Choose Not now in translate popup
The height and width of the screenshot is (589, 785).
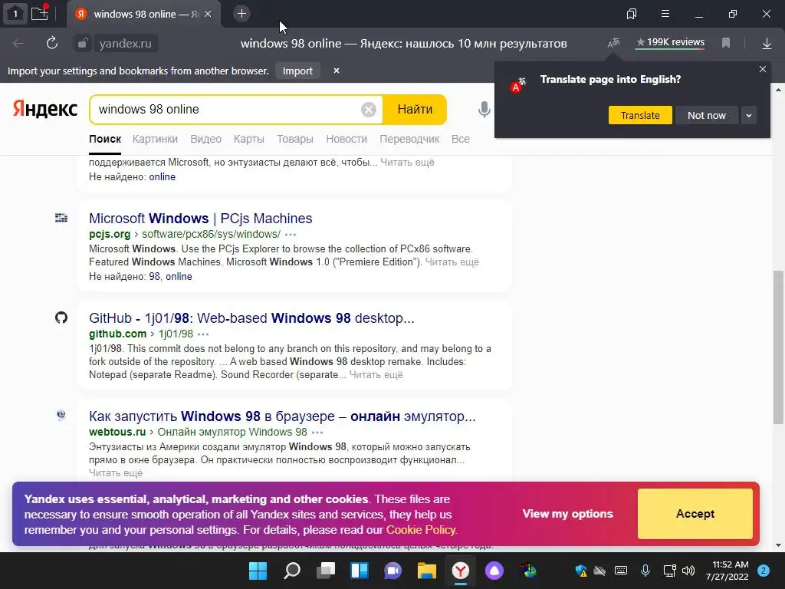click(x=706, y=115)
